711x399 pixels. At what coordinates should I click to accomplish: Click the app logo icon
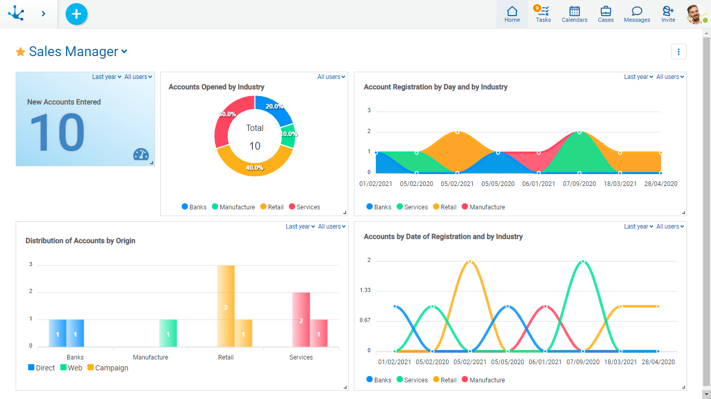tap(16, 14)
